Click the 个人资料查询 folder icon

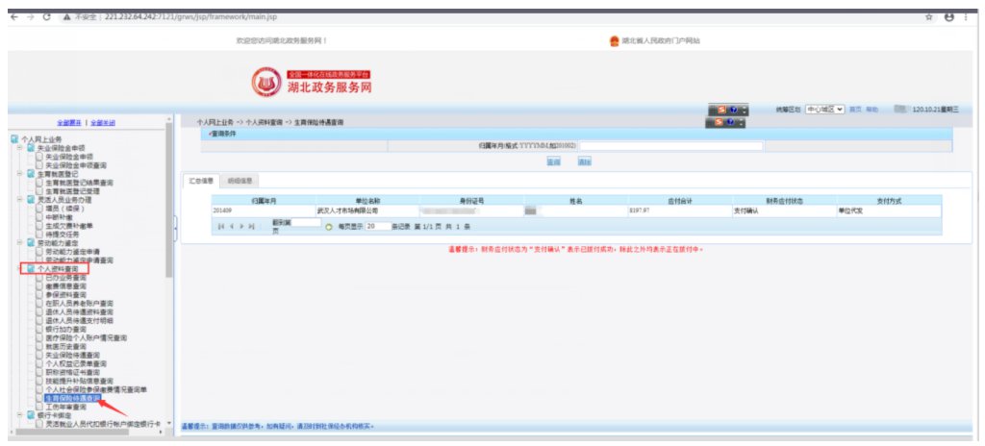coord(31,268)
